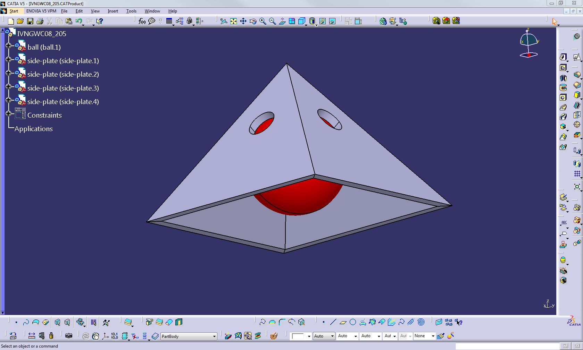Select the Rotate view icon
Screen dimensions: 583x350
click(x=253, y=21)
